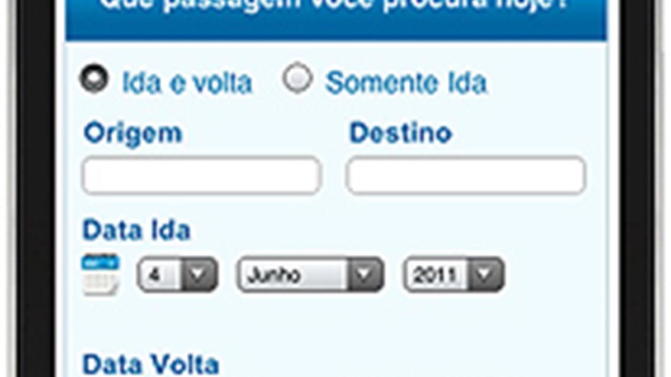
Task: Click the Destino field label
Action: point(400,133)
